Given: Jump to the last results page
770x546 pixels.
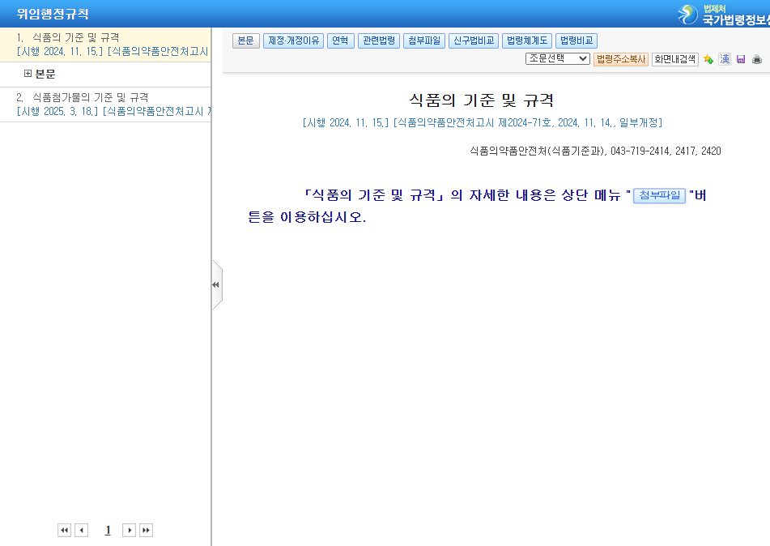Looking at the screenshot, I should coord(146,530).
